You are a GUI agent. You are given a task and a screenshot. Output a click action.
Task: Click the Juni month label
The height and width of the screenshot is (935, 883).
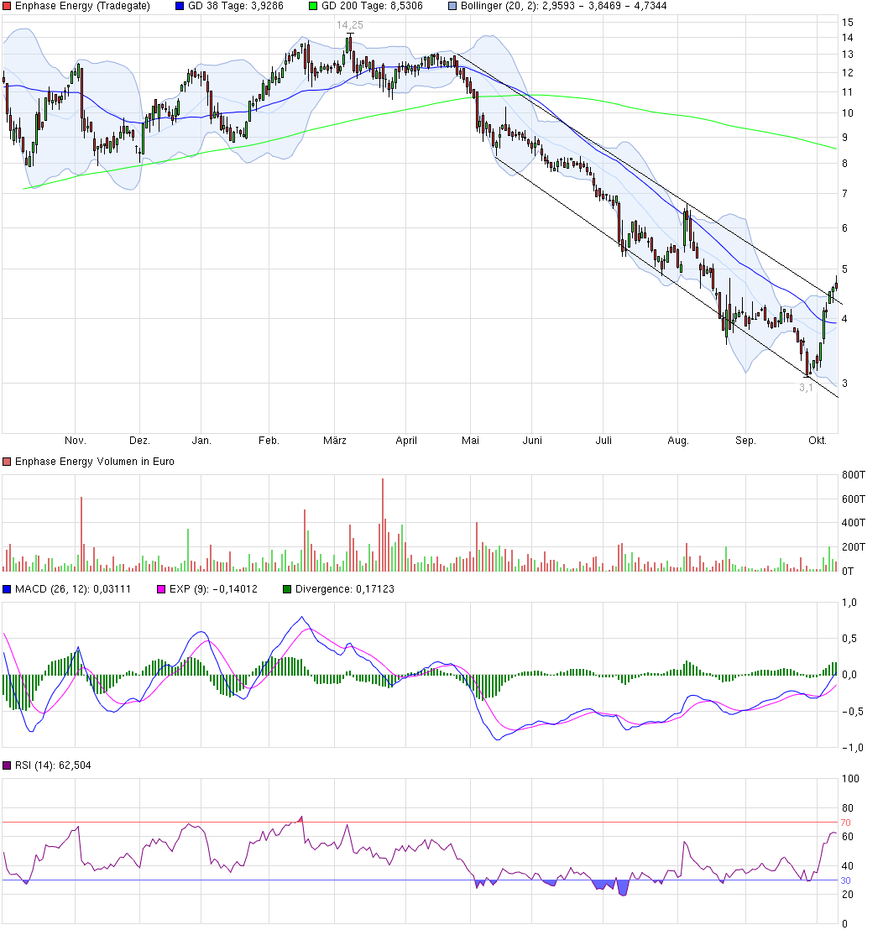[x=532, y=441]
